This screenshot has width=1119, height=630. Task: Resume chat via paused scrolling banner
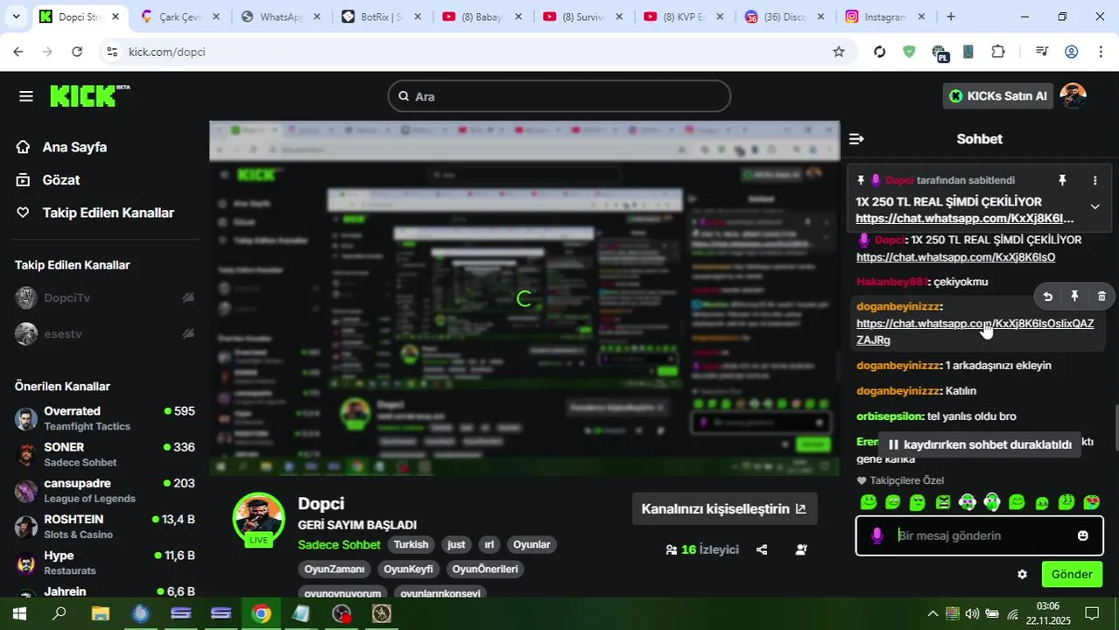[978, 444]
